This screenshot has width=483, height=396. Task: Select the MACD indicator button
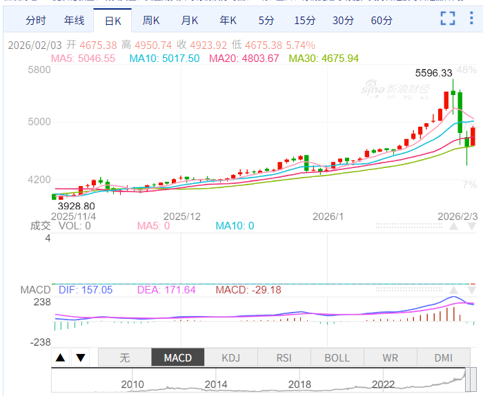tap(178, 357)
